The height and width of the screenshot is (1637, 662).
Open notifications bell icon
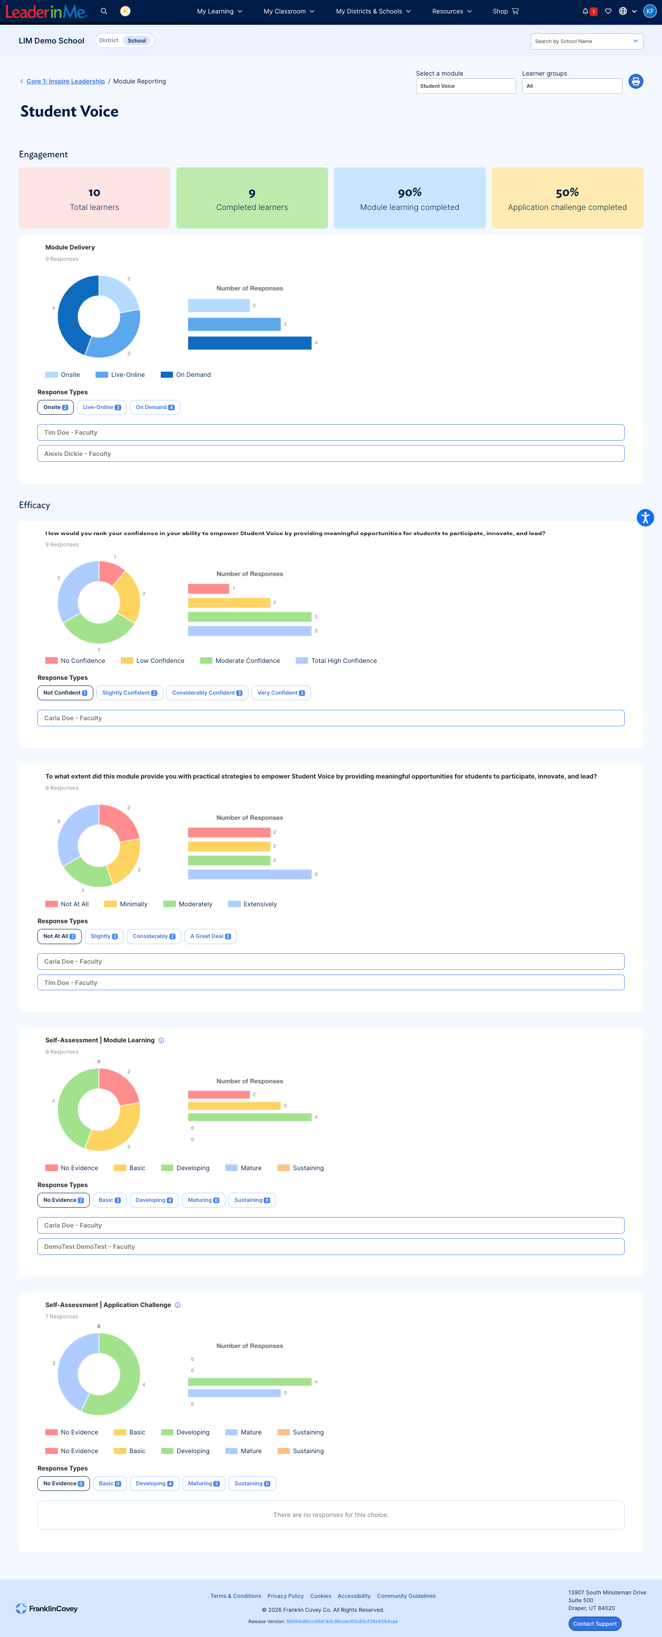click(x=585, y=11)
